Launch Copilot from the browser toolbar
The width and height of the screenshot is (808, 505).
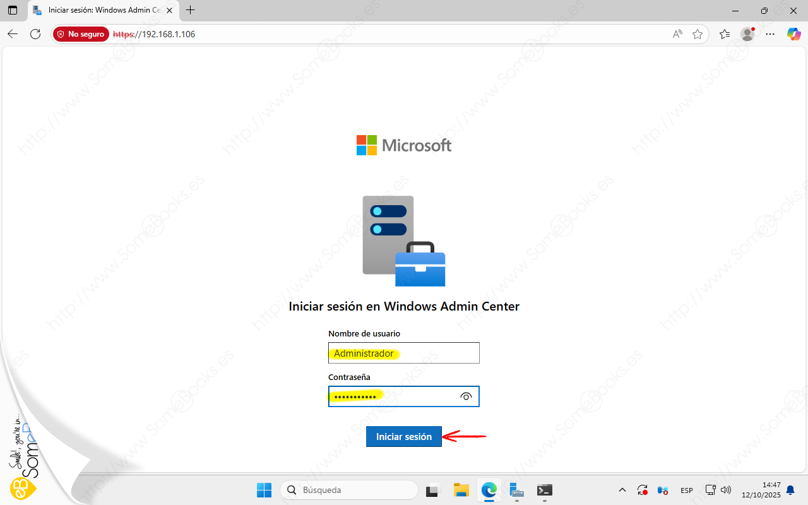[793, 34]
